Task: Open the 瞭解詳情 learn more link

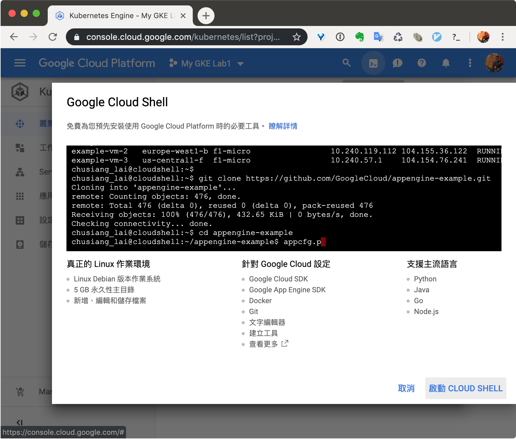Action: (x=283, y=126)
